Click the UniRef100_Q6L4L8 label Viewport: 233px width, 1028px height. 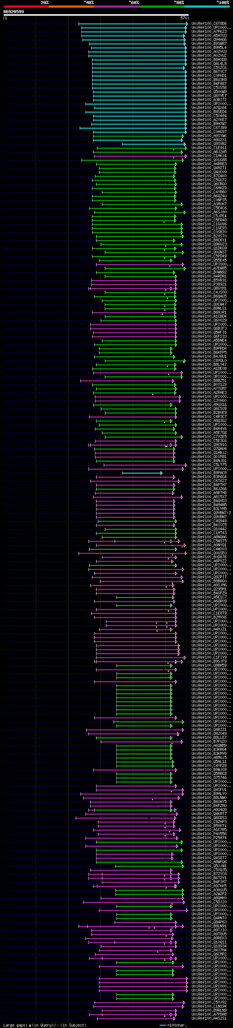[209, 64]
